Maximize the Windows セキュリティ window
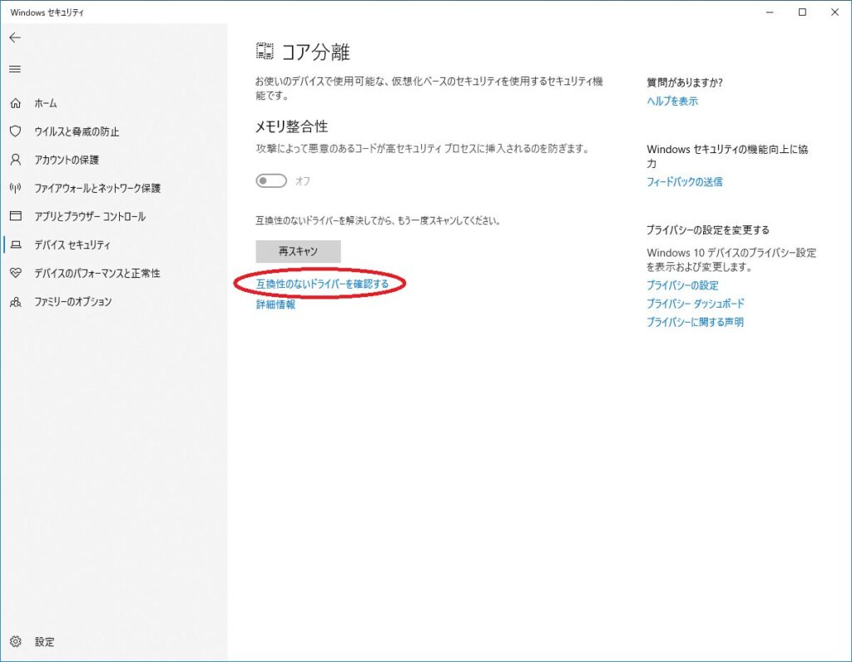Viewport: 852px width, 662px height. 802,12
